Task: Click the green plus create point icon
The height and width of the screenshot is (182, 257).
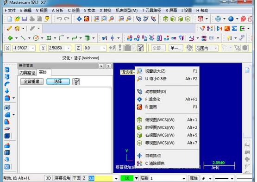Action: (x=10, y=38)
